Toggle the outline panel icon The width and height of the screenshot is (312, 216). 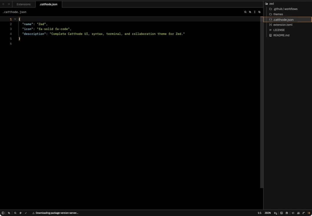click(293, 213)
